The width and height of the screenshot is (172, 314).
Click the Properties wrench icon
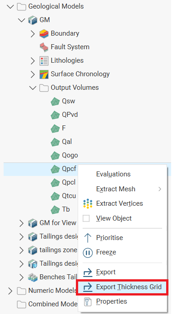pos(88,301)
